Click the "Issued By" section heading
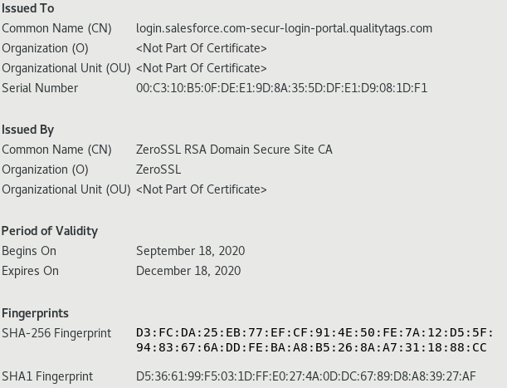The width and height of the screenshot is (507, 388). coord(28,130)
